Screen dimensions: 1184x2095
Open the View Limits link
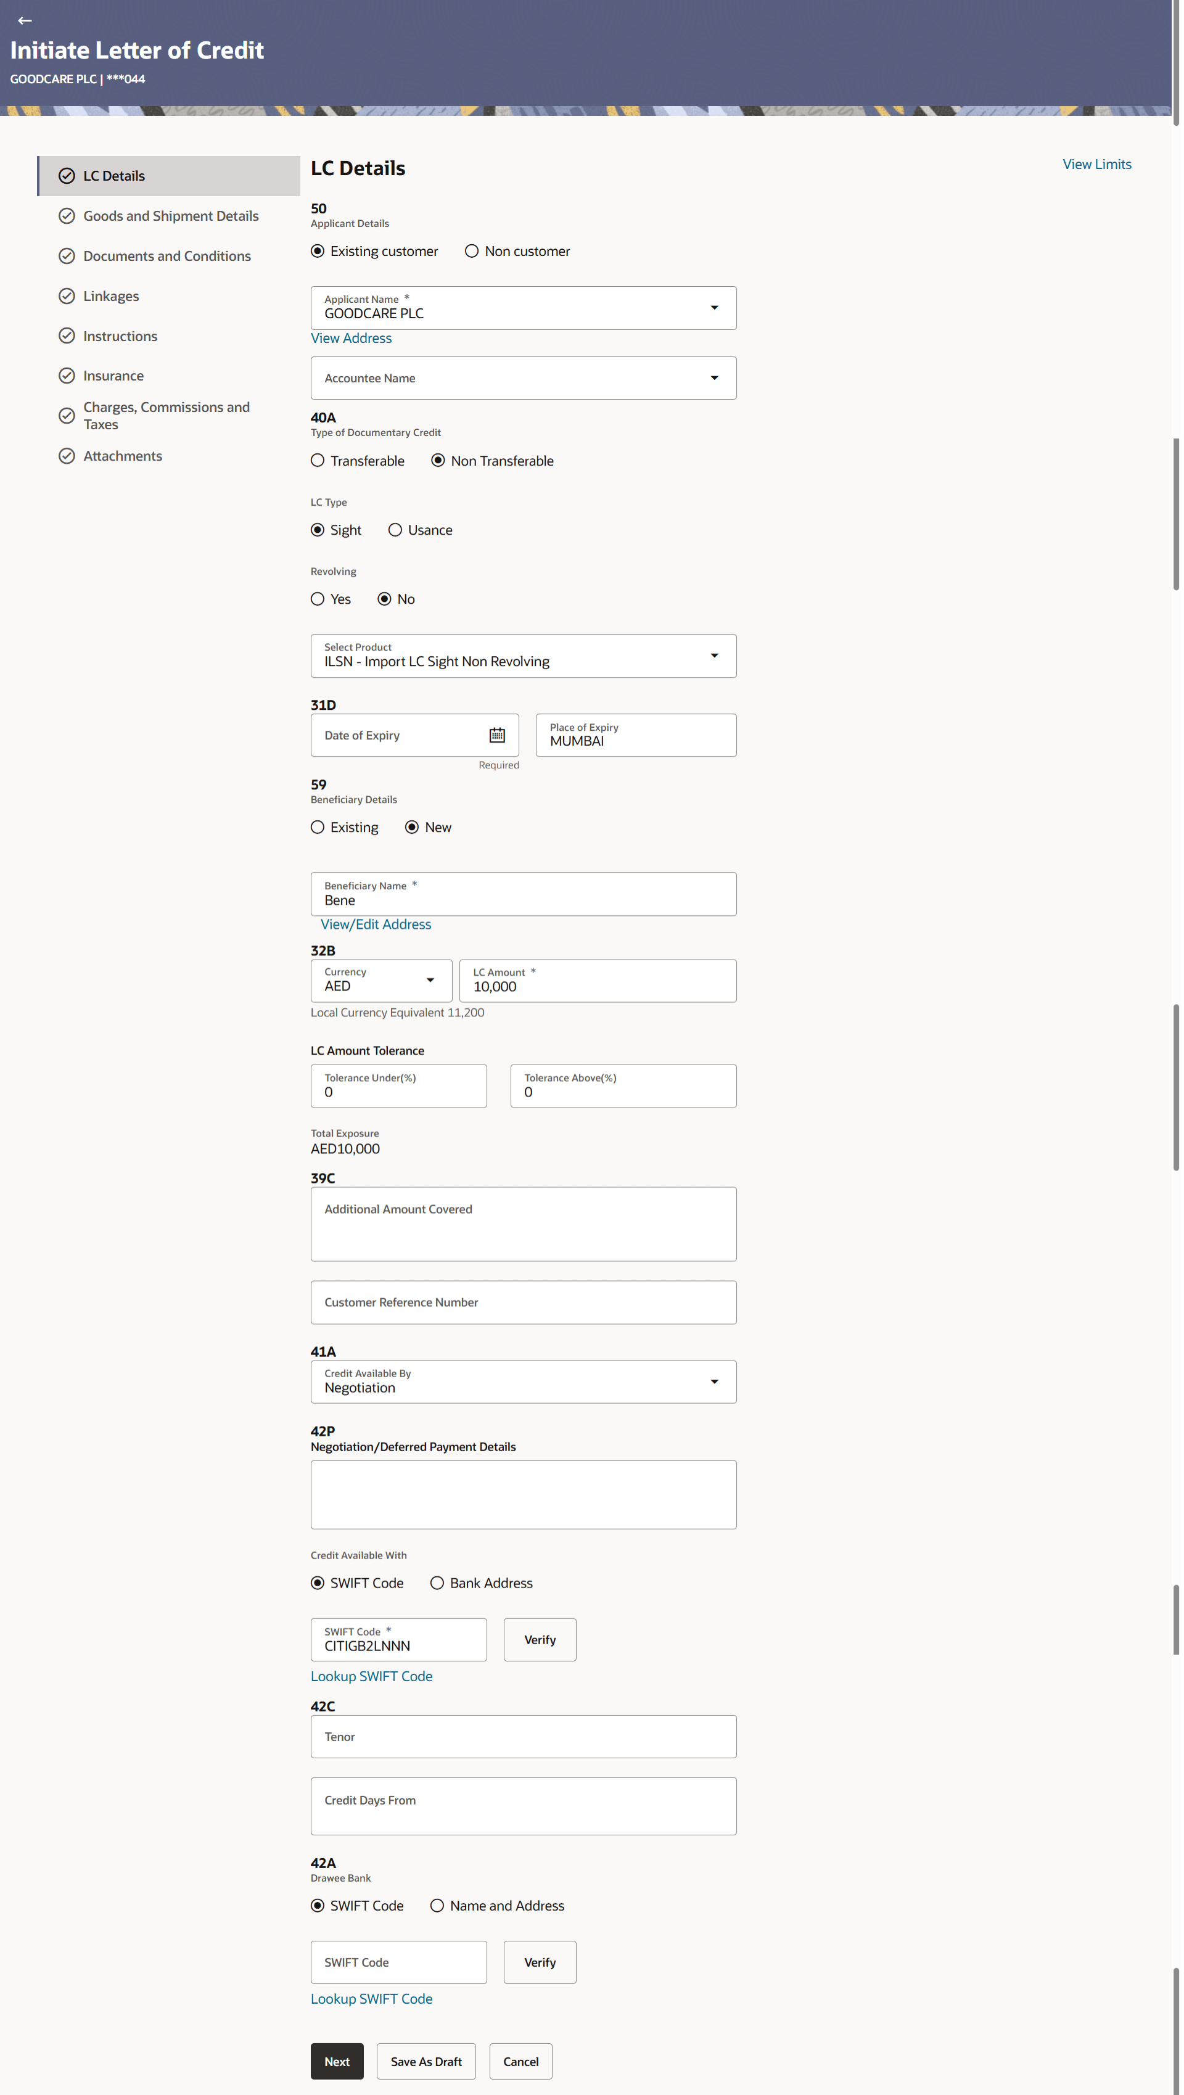pos(1096,164)
